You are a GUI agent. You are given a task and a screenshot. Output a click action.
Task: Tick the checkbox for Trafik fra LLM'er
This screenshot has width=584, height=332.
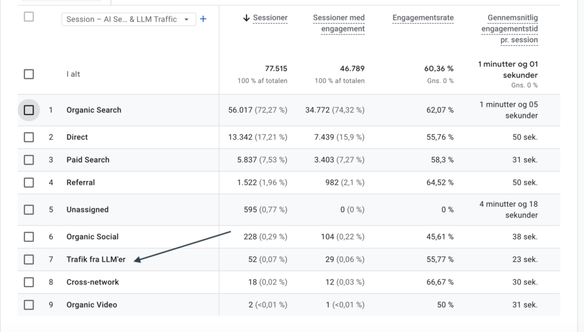click(29, 260)
